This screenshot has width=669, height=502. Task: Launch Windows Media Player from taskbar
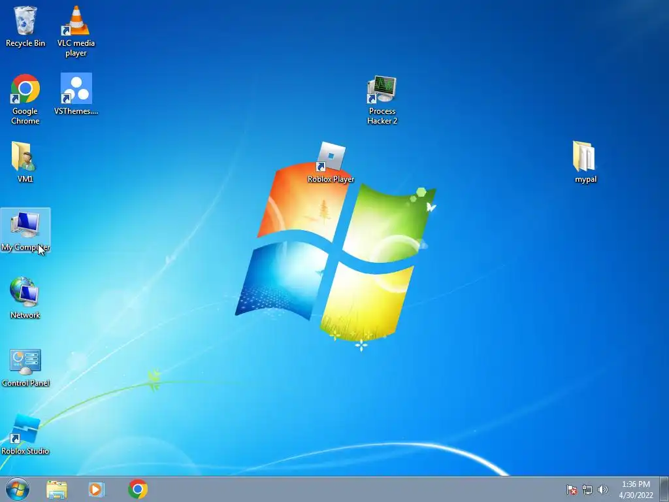[97, 490]
